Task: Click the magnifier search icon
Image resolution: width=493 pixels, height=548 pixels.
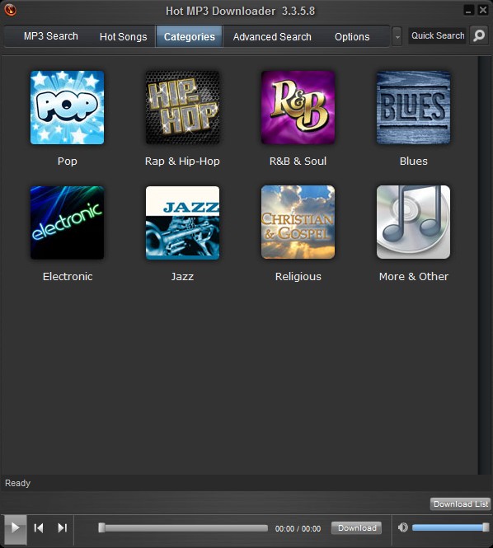Action: 479,35
